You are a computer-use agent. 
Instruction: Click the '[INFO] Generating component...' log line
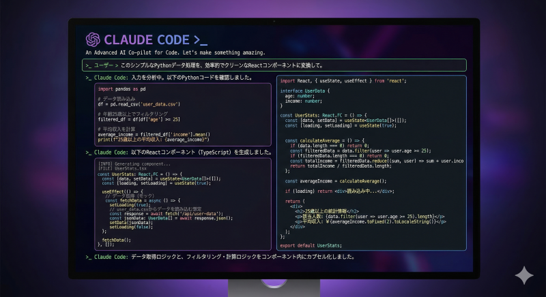click(x=134, y=163)
